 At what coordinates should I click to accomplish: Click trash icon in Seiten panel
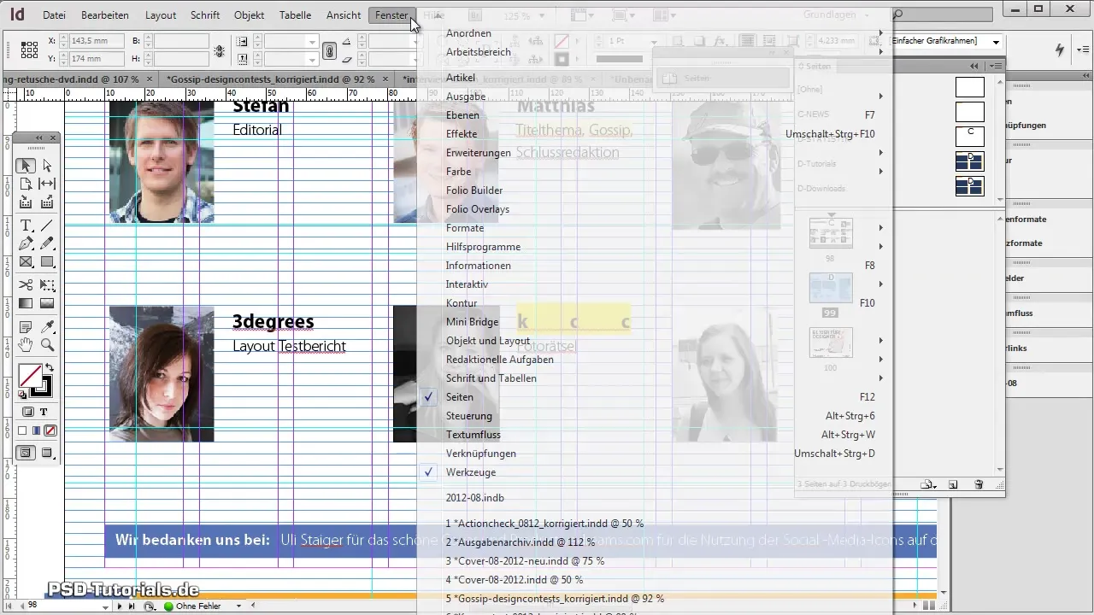(x=979, y=484)
